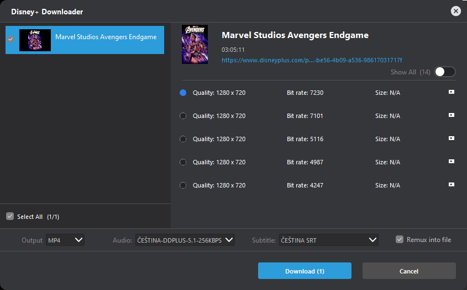
Task: Click preview icon for bit rate 5116 row
Action: click(452, 138)
